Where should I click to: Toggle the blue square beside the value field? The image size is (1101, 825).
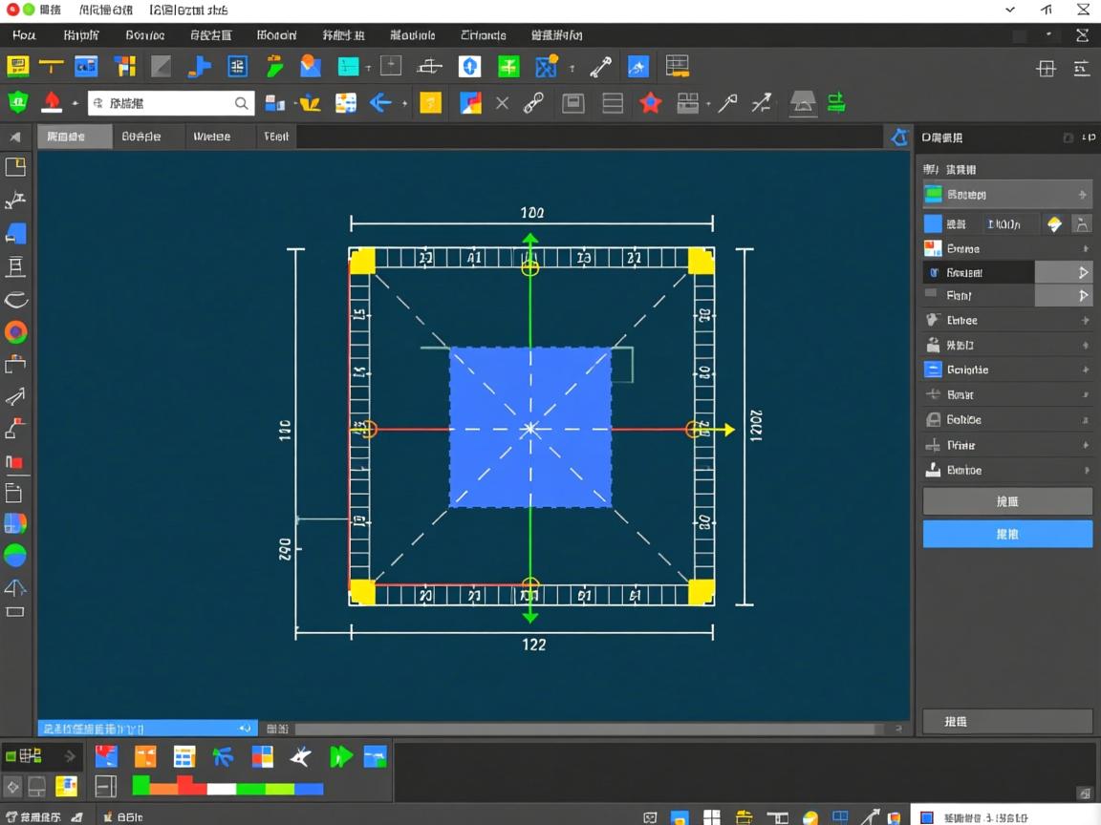coord(933,223)
